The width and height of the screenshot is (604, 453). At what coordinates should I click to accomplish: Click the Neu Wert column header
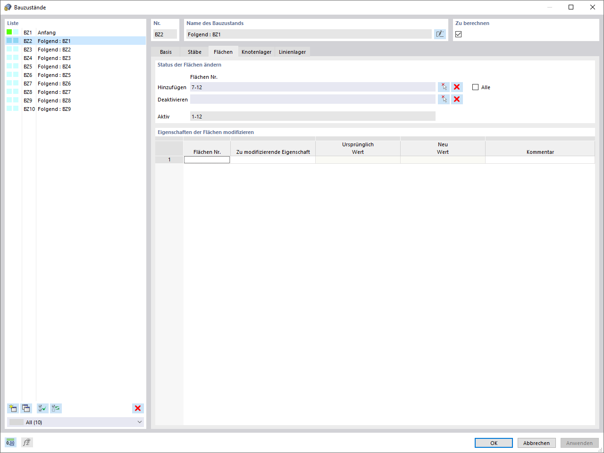[443, 148]
